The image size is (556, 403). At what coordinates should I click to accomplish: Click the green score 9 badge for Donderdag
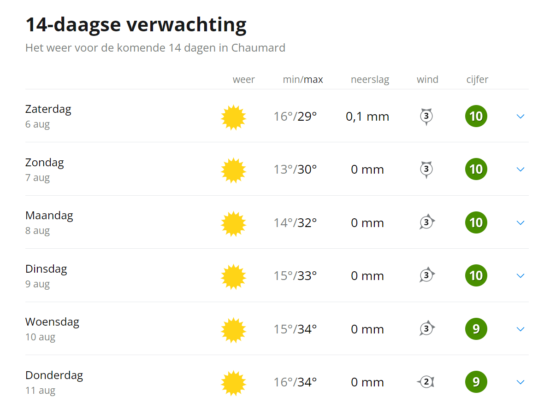[476, 382]
